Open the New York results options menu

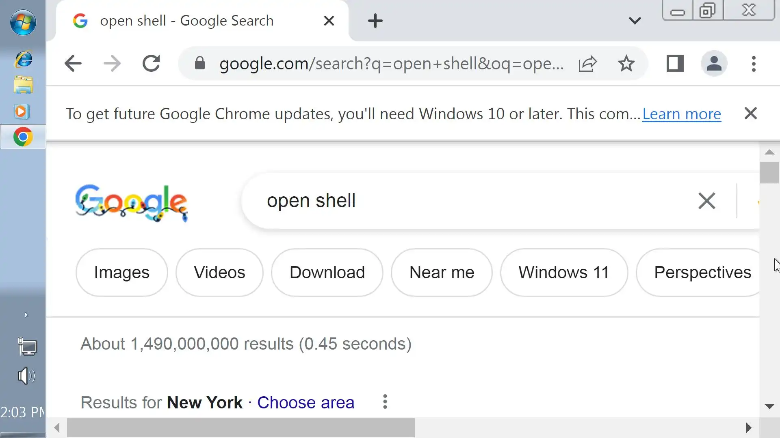[385, 402]
